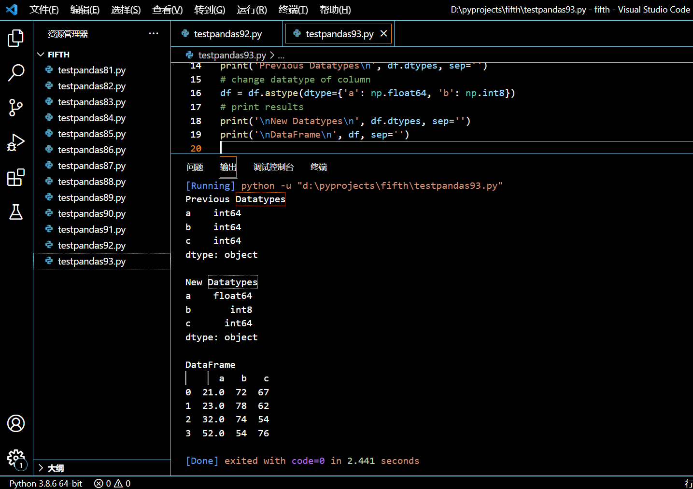Open the 选择(S) menu
693x489 pixels.
pyautogui.click(x=126, y=10)
